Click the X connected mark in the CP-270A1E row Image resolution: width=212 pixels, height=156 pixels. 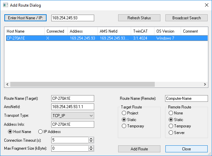(48, 38)
